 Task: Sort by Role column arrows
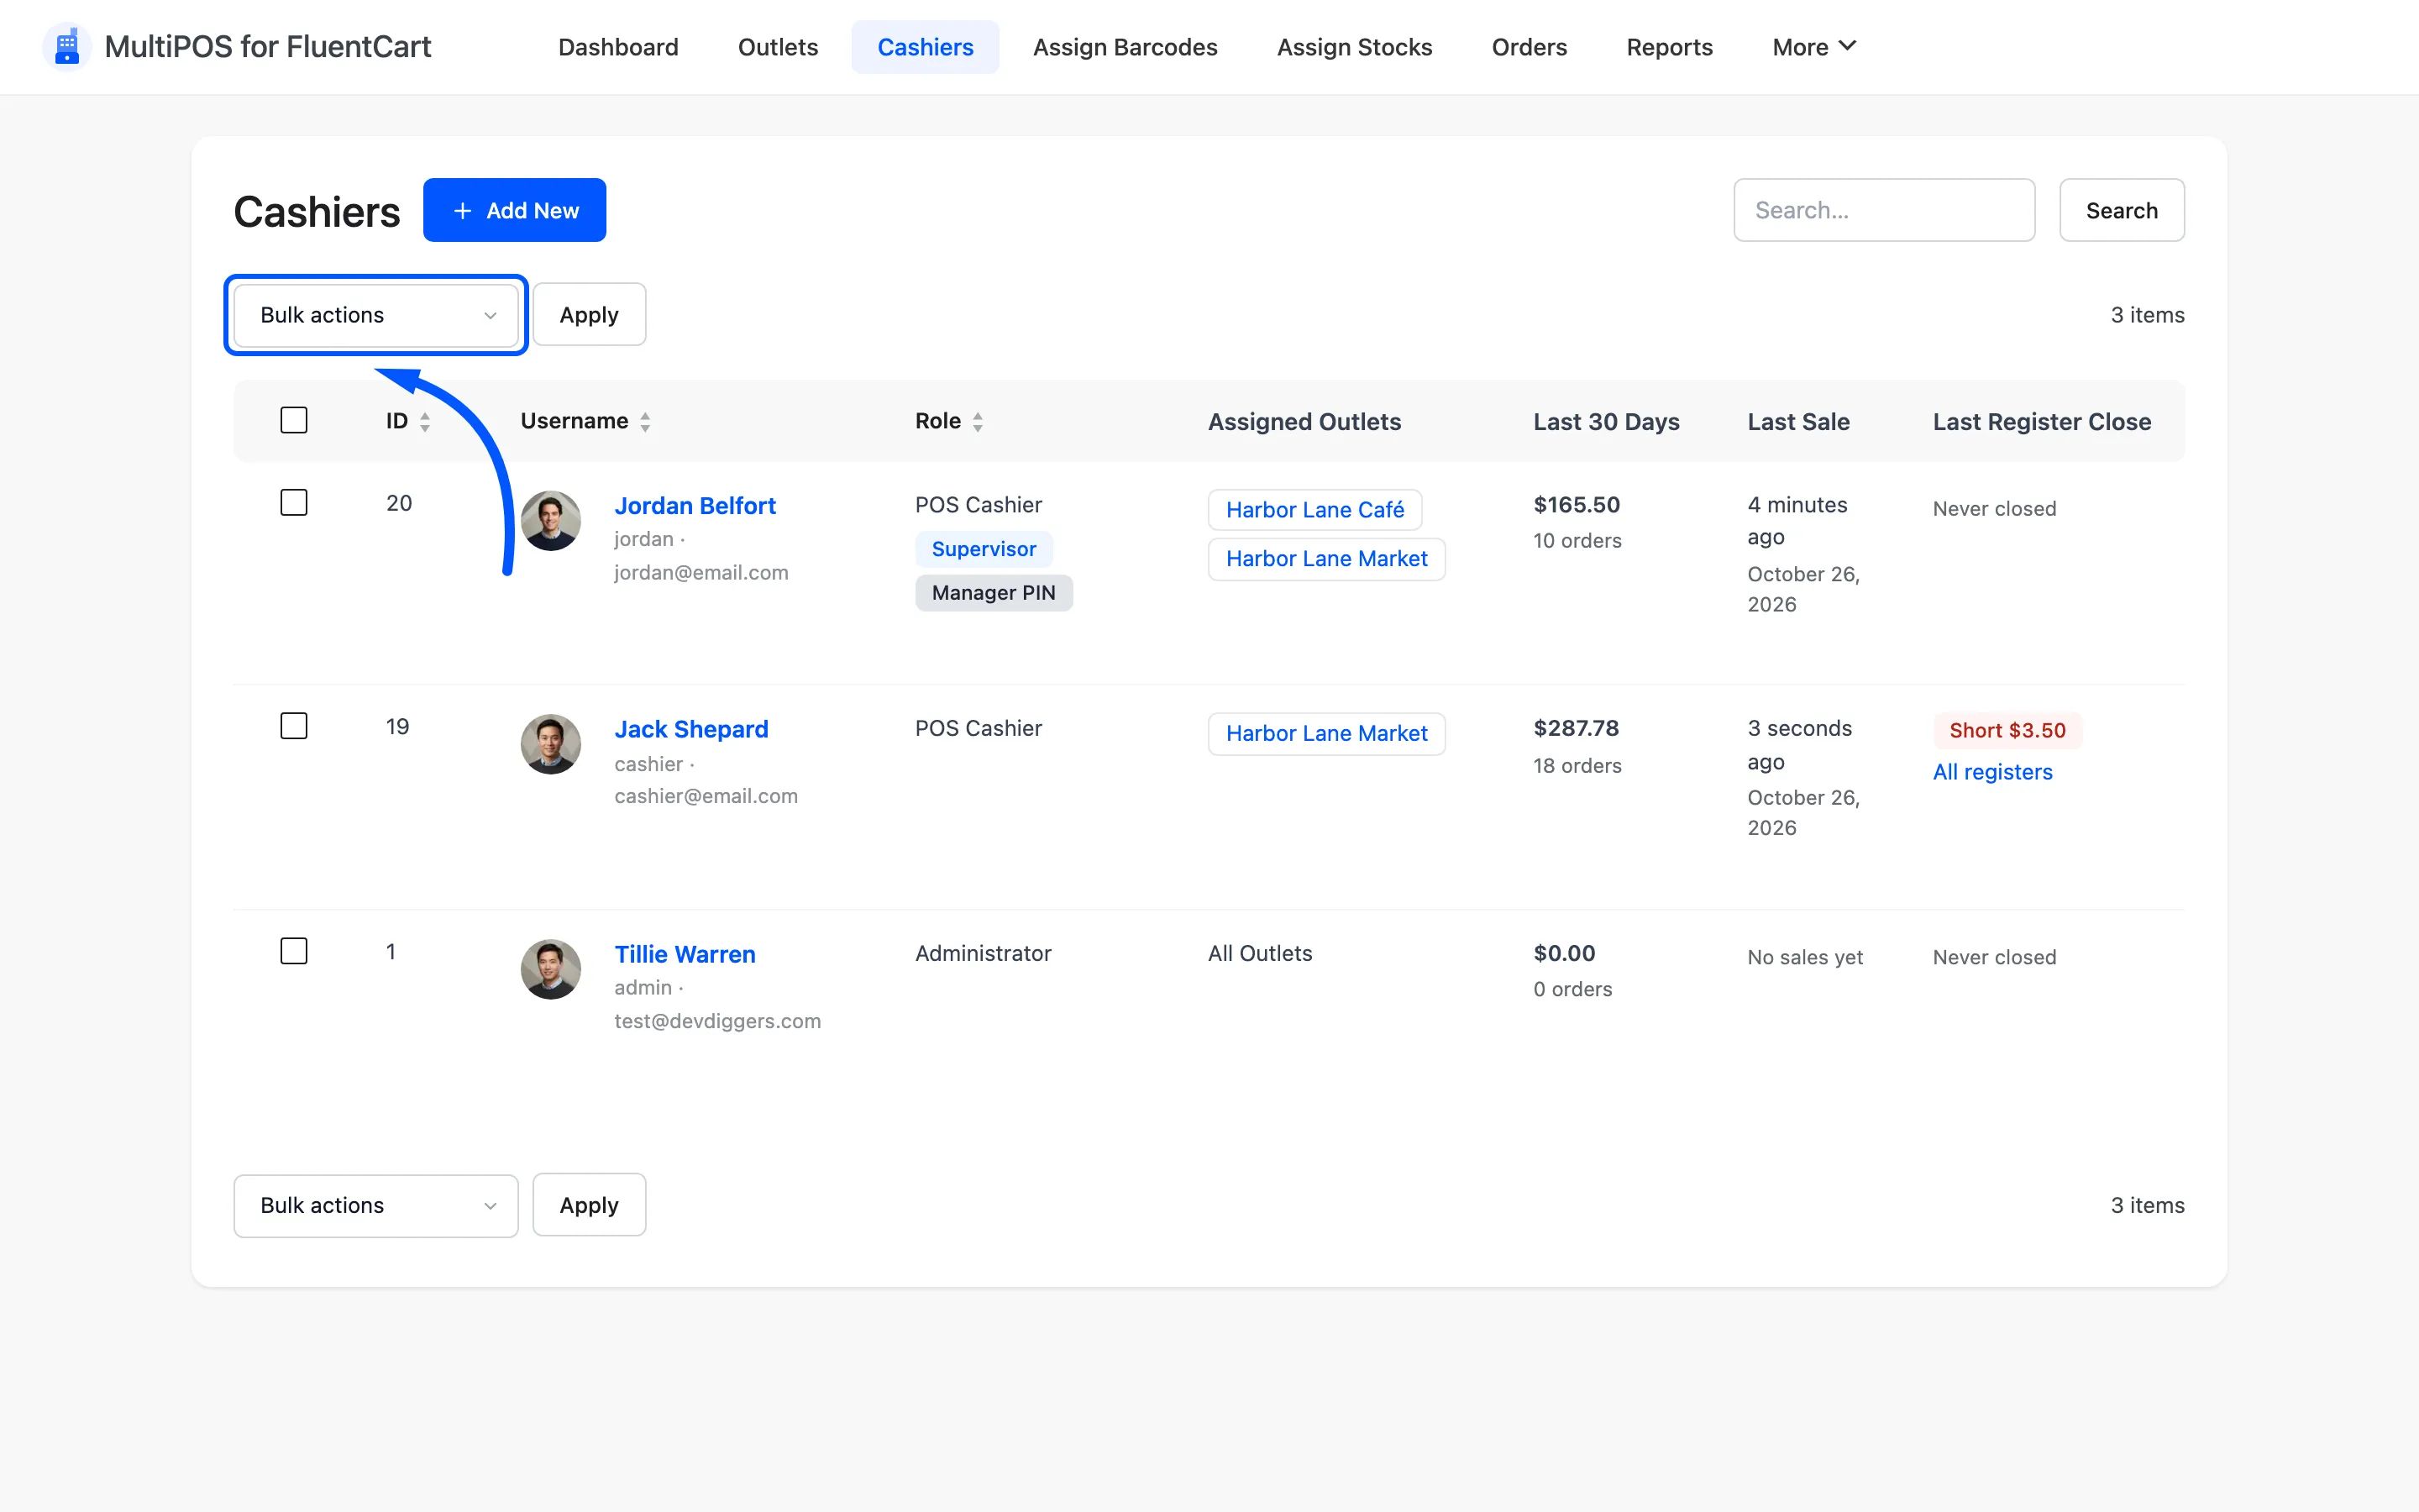978,422
